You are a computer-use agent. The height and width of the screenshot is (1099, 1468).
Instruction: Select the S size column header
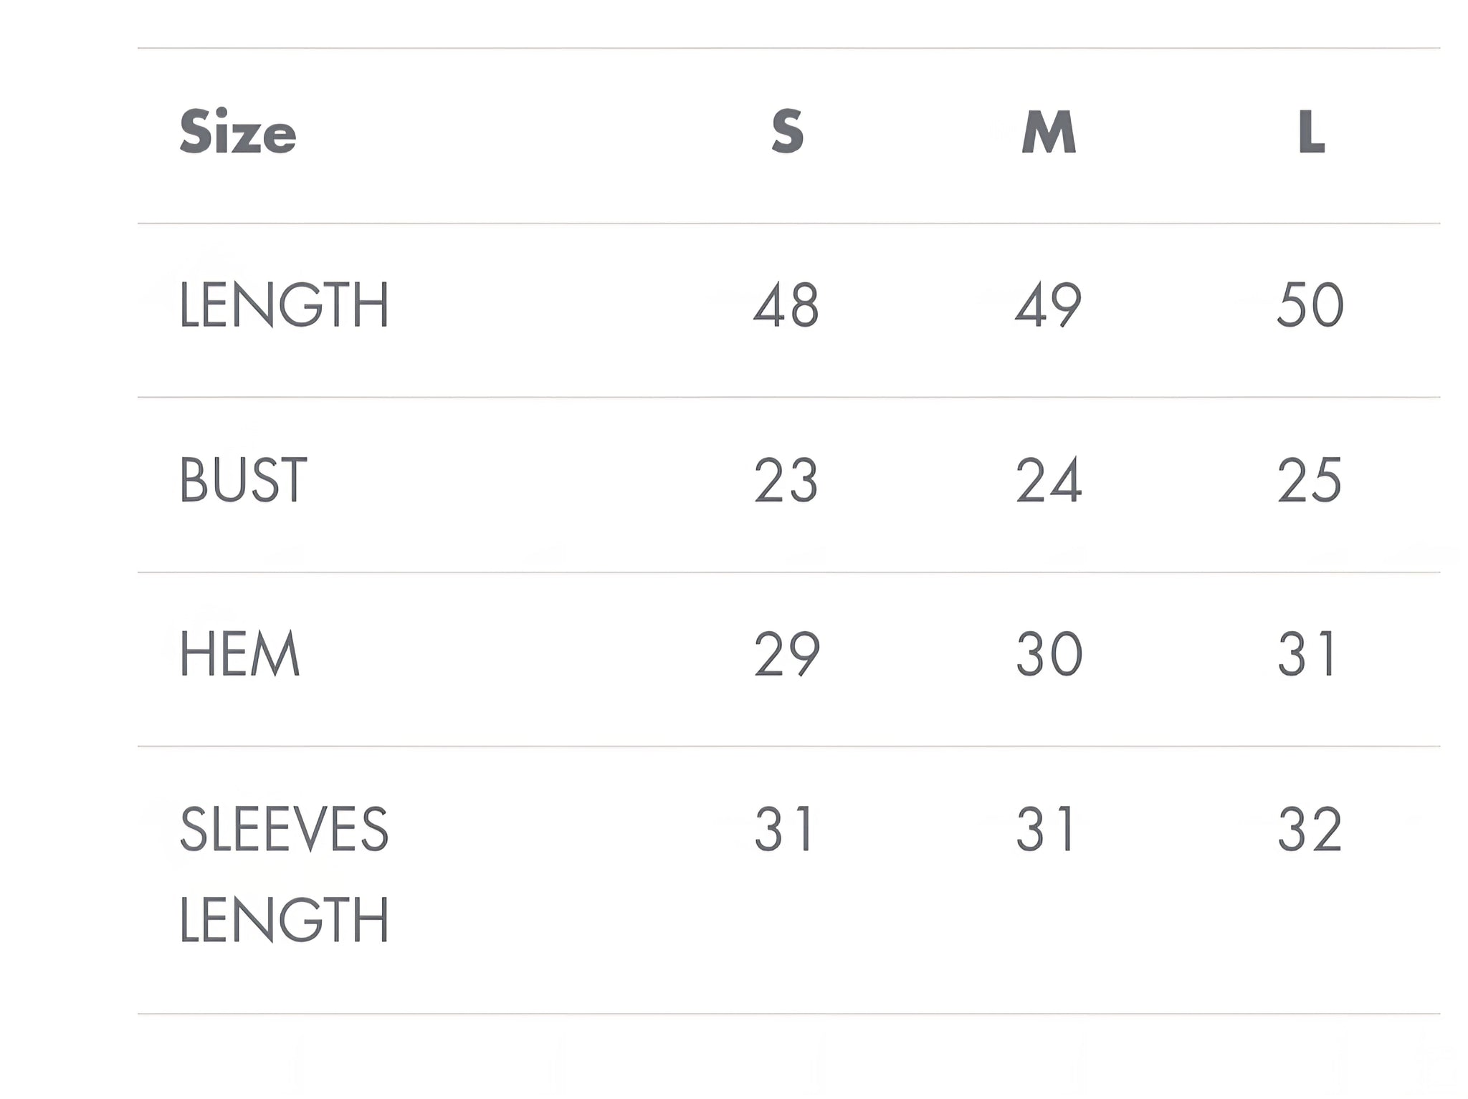pos(787,132)
